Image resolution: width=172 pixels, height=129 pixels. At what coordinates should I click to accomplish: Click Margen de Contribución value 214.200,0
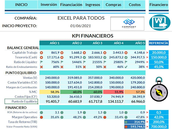pos(95,87)
